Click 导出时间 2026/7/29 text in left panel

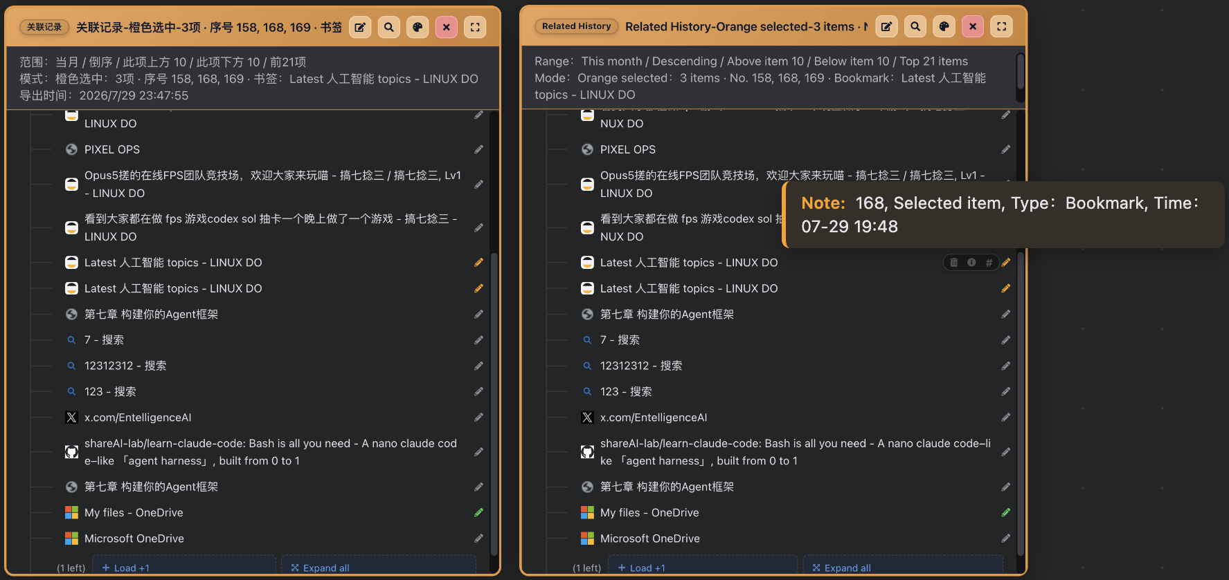[104, 95]
